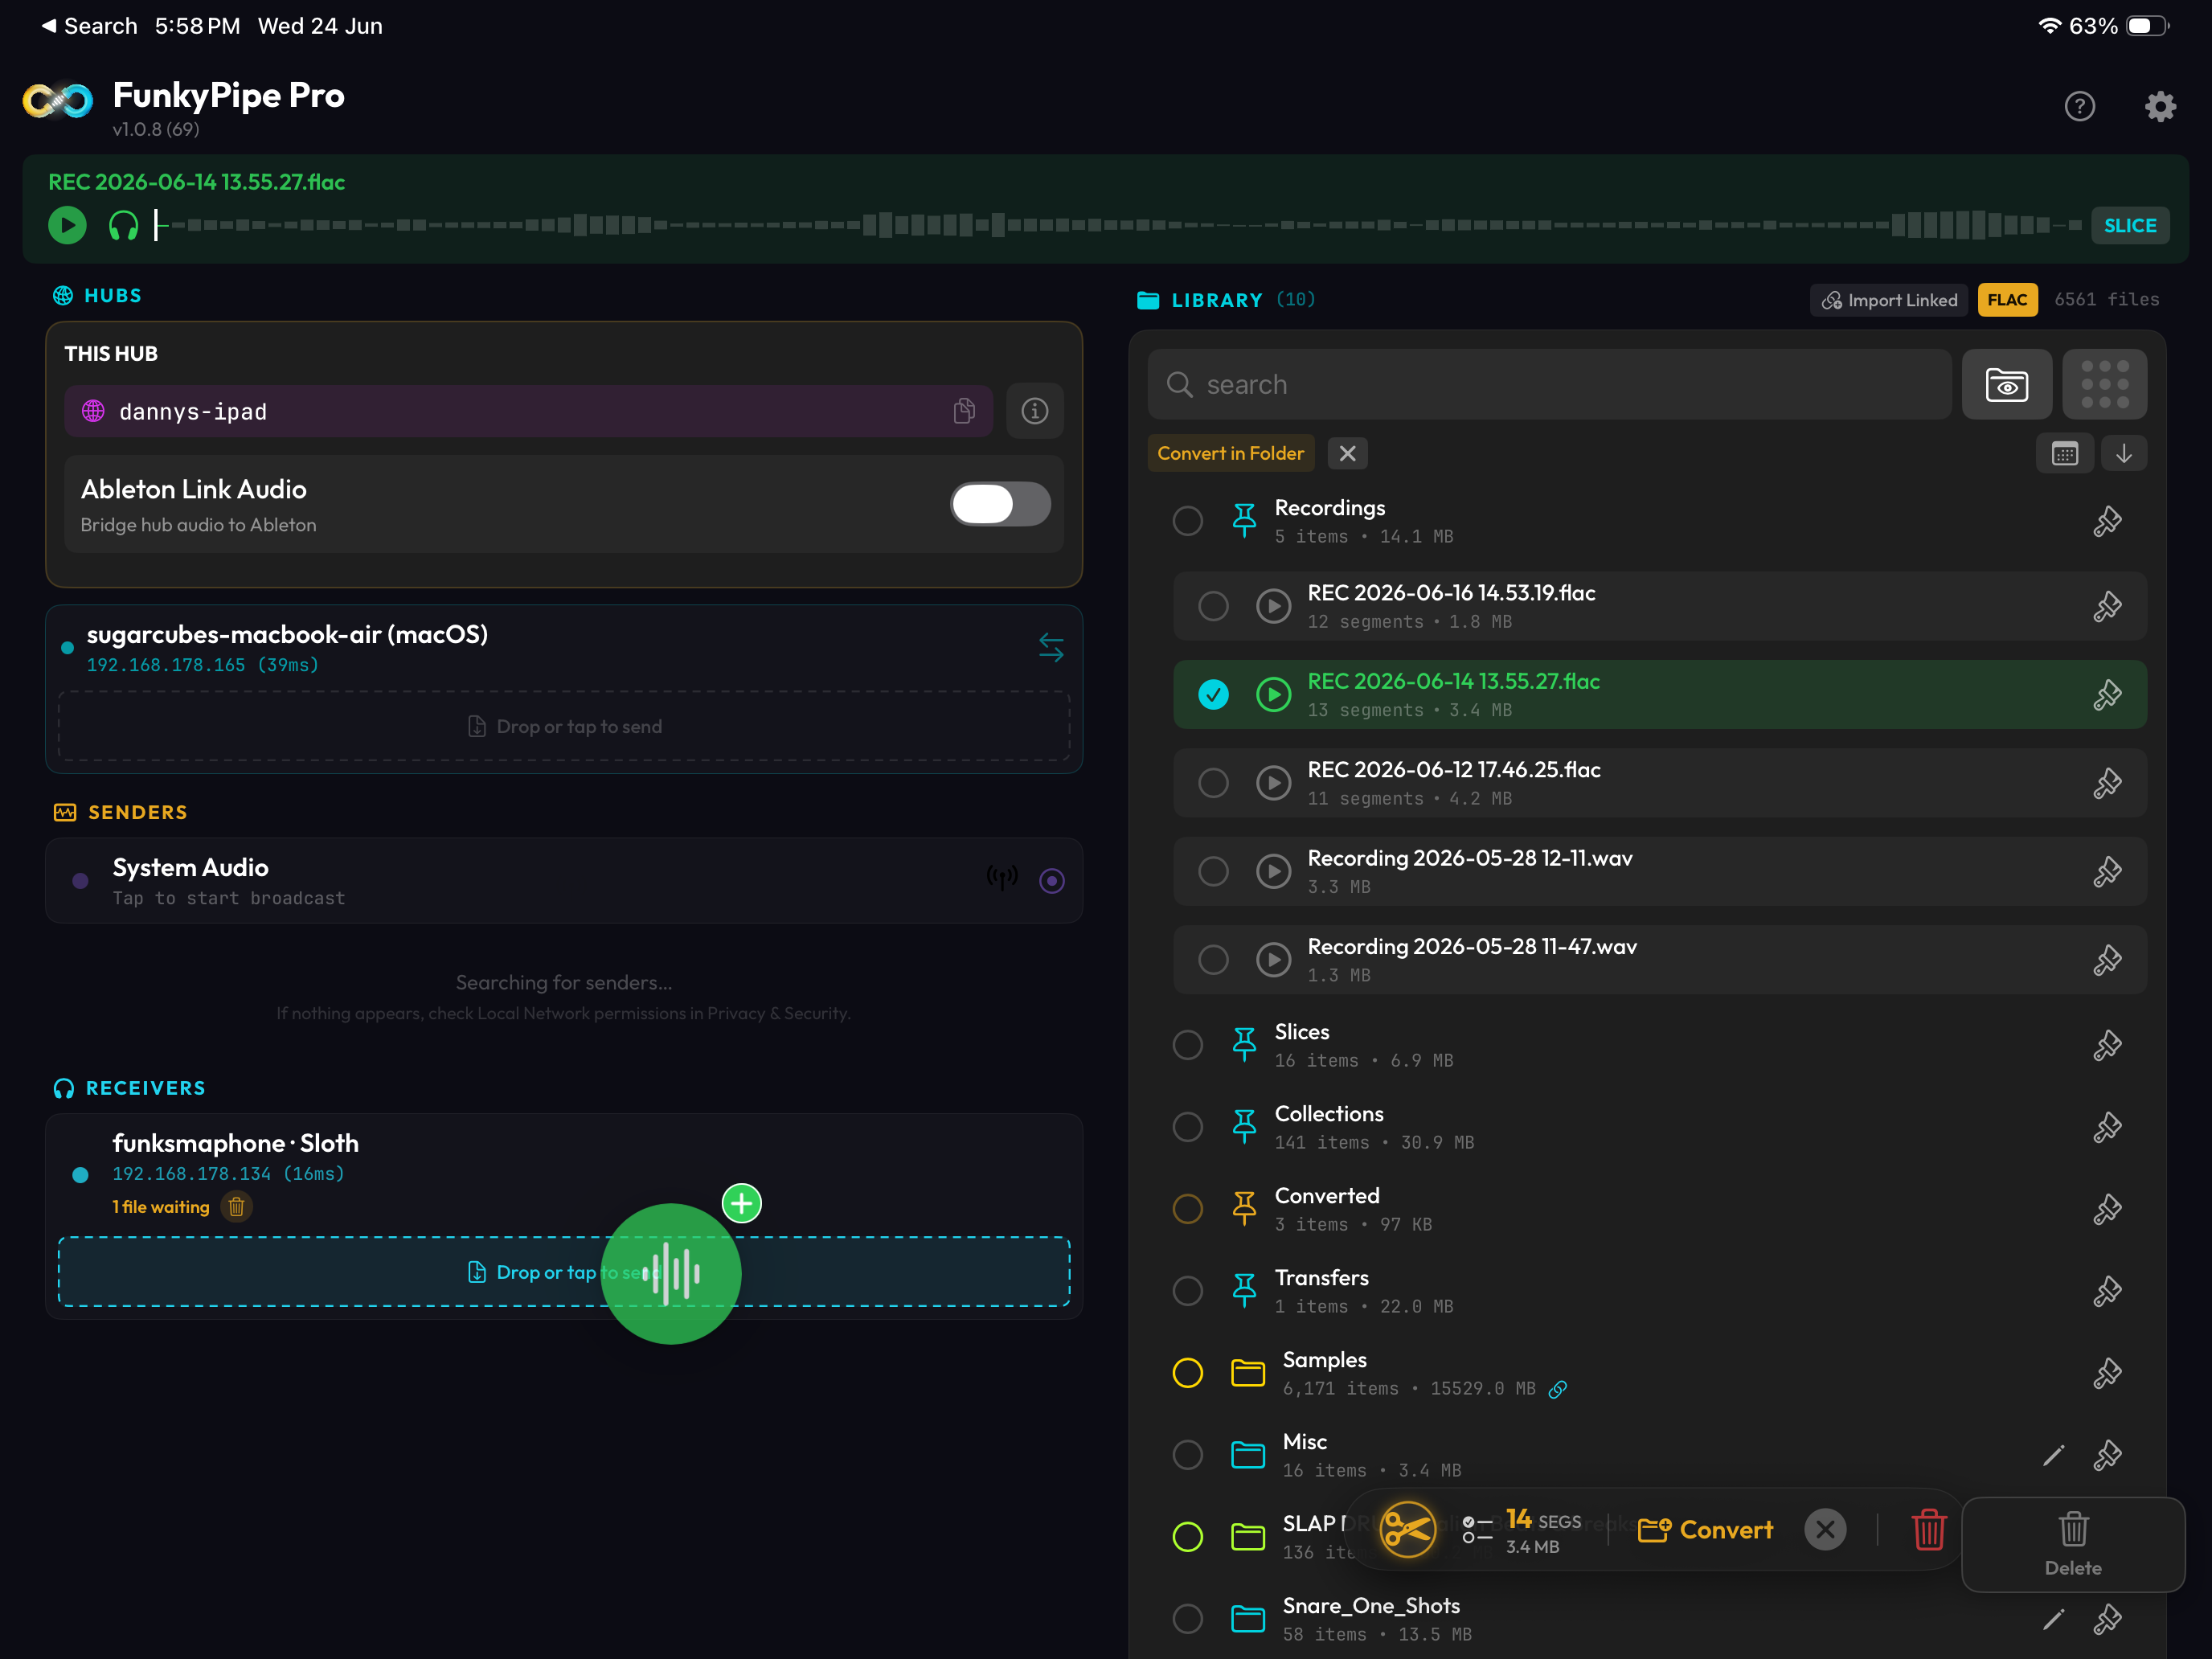2212x1659 pixels.
Task: Play REC 2026-06-12 17.46.25.flac
Action: point(1273,783)
